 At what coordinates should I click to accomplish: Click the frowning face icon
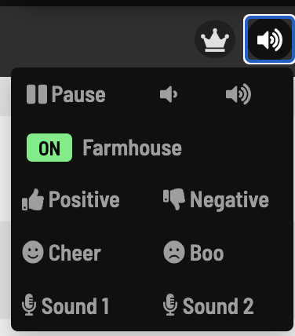pos(174,252)
